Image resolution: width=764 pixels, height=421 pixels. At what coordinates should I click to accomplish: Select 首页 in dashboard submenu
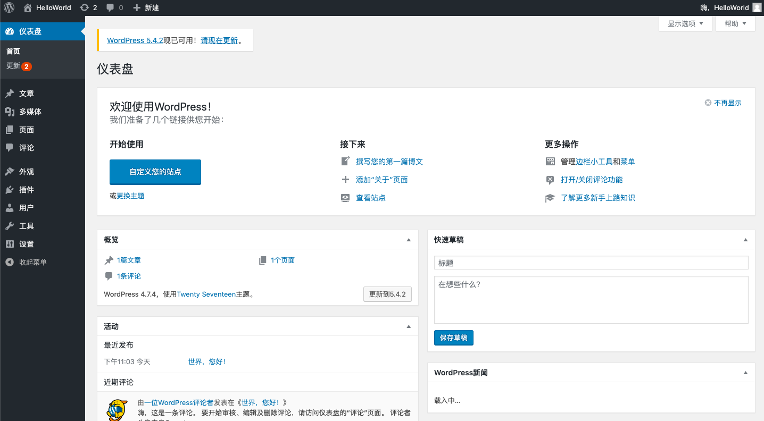[13, 52]
